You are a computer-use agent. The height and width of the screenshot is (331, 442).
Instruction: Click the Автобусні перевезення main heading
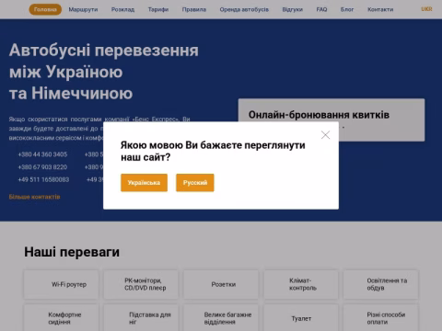coord(104,72)
